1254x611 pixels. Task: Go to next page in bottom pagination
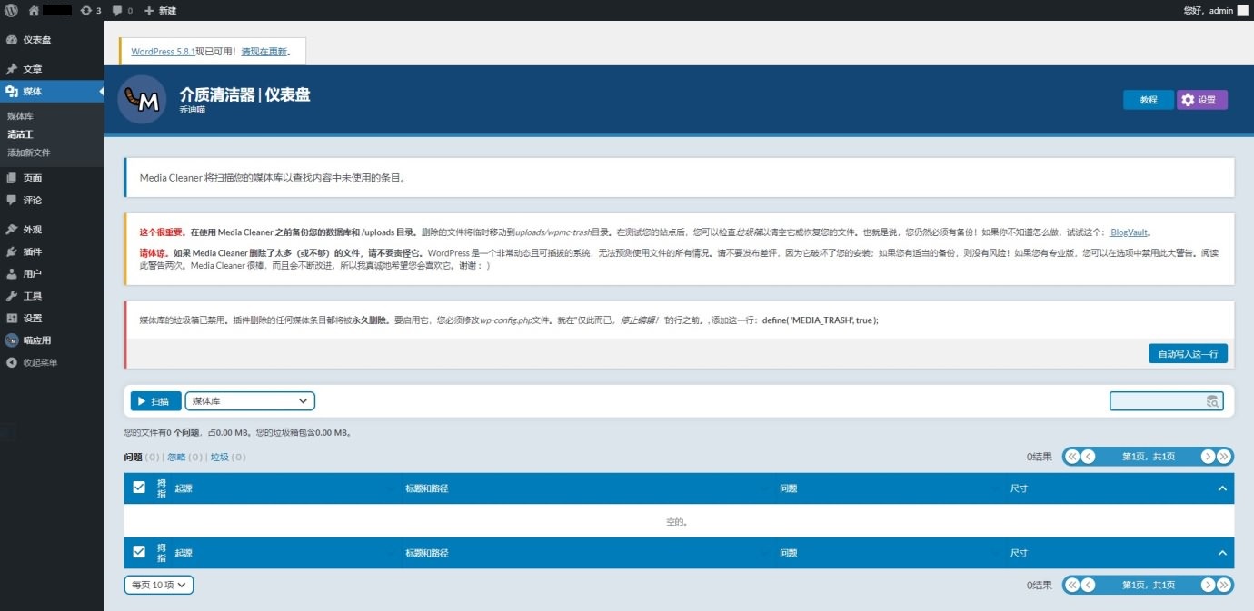pos(1208,585)
